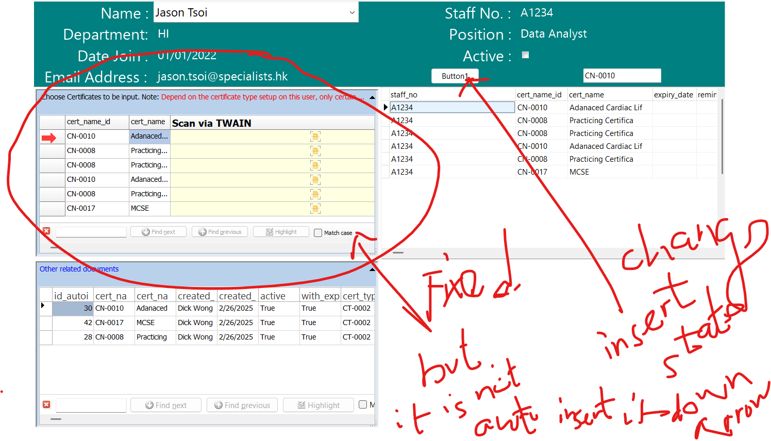Click the Department value HI

coord(163,34)
